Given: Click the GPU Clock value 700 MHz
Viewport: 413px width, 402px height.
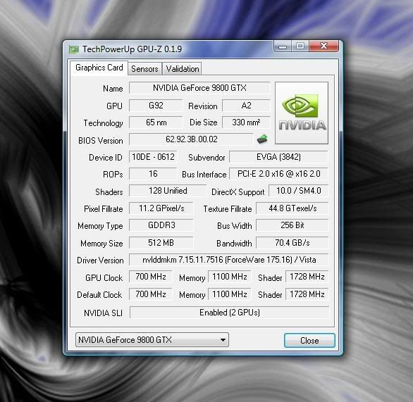Looking at the screenshot, I should pos(151,277).
